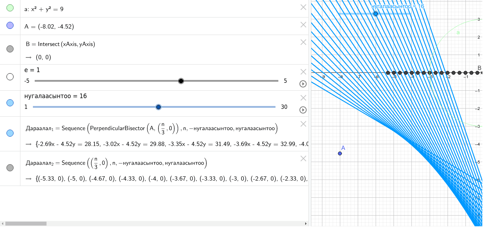Image resolution: width=483 pixels, height=227 pixels.
Task: Delete the point A row
Action: pyautogui.click(x=303, y=25)
